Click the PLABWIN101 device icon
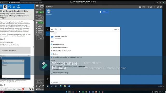The image size is (166, 93). pos(37,22)
